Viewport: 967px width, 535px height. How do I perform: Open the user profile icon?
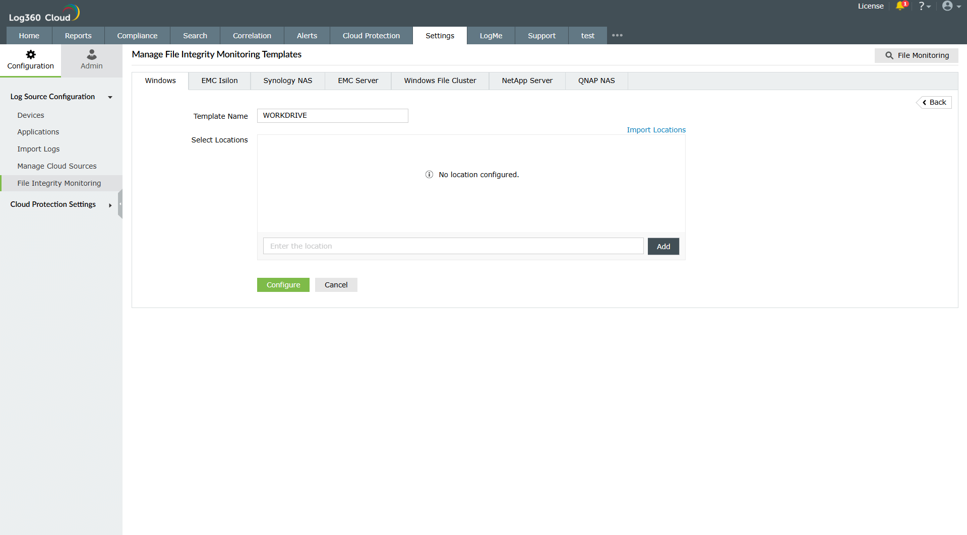click(949, 6)
